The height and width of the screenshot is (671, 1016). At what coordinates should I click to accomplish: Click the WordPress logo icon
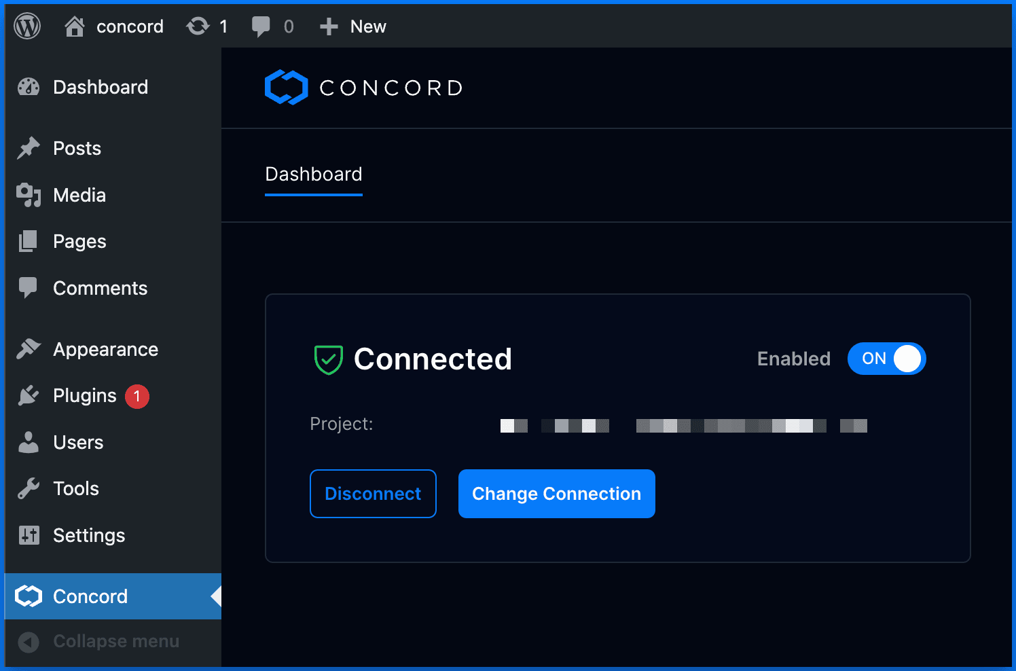pos(27,26)
